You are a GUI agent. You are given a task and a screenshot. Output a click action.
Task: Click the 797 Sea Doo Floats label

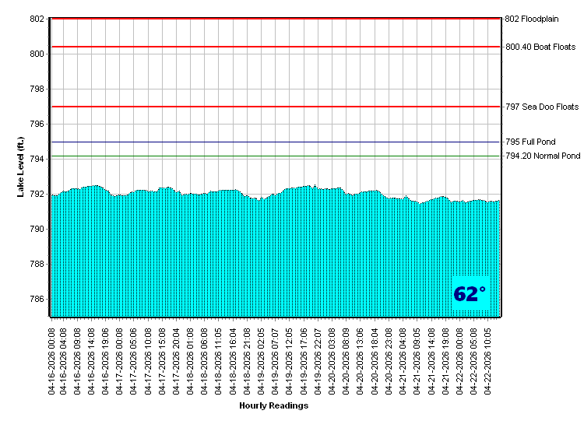pyautogui.click(x=542, y=107)
